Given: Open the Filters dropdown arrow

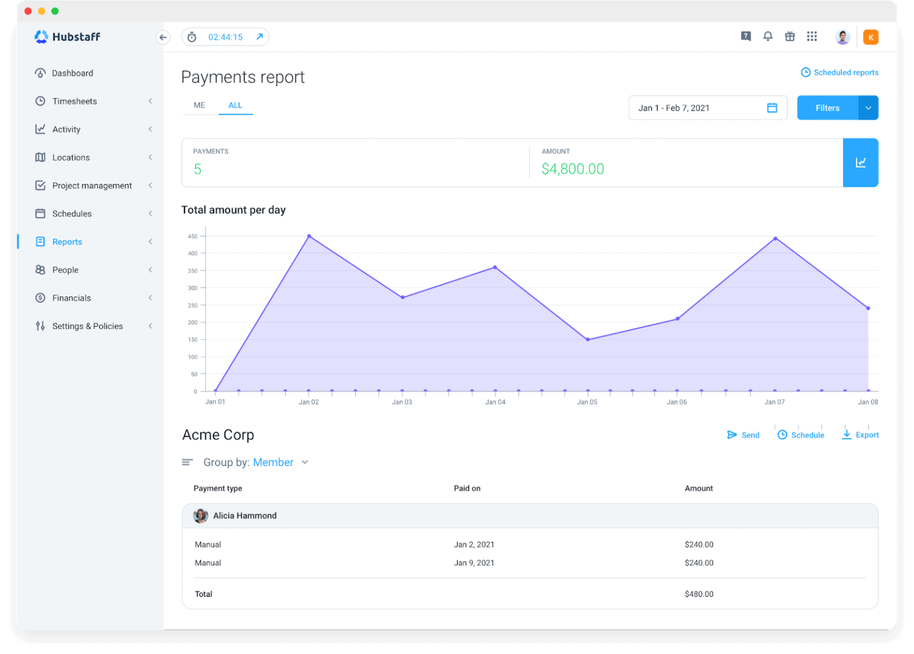Looking at the screenshot, I should click(x=868, y=108).
